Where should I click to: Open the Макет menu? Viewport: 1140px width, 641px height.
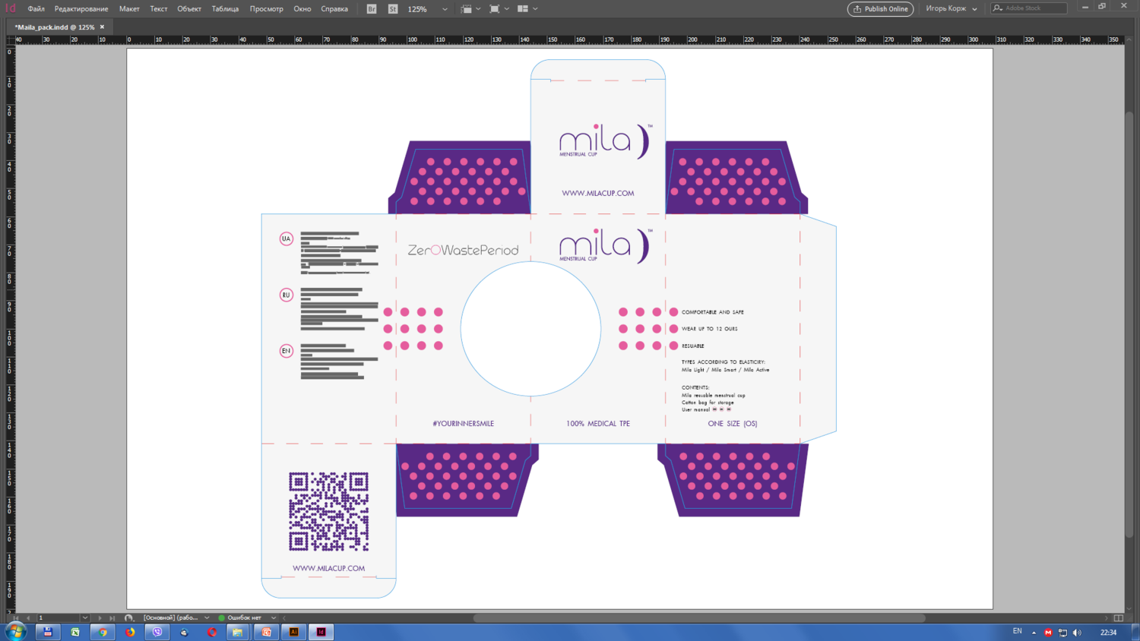tap(129, 9)
